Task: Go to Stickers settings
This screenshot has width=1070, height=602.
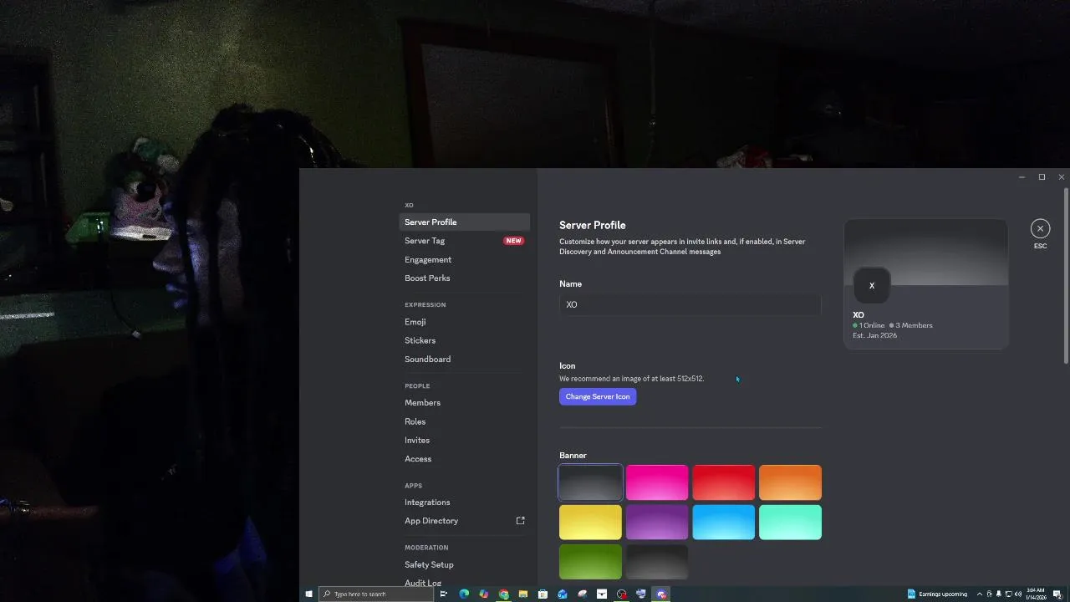Action: click(465, 340)
